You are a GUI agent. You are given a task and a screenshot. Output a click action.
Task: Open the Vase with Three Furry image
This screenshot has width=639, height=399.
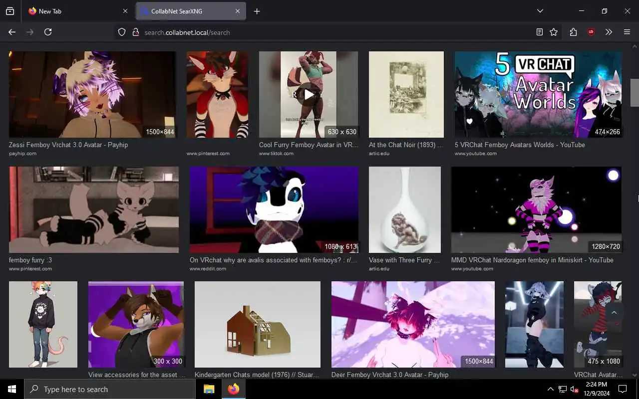405,209
